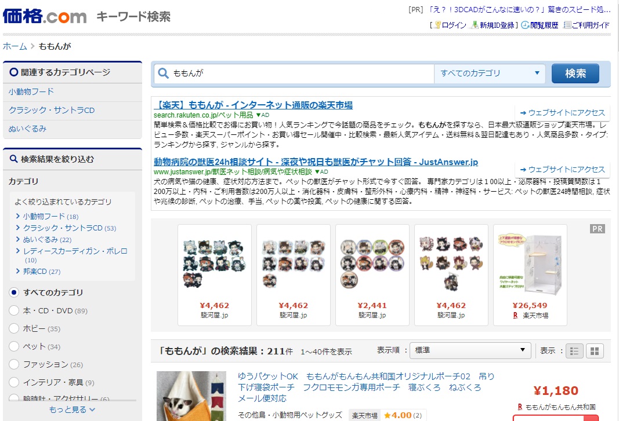
Task: Open the 閲覧履歴 link in header
Action: (544, 25)
